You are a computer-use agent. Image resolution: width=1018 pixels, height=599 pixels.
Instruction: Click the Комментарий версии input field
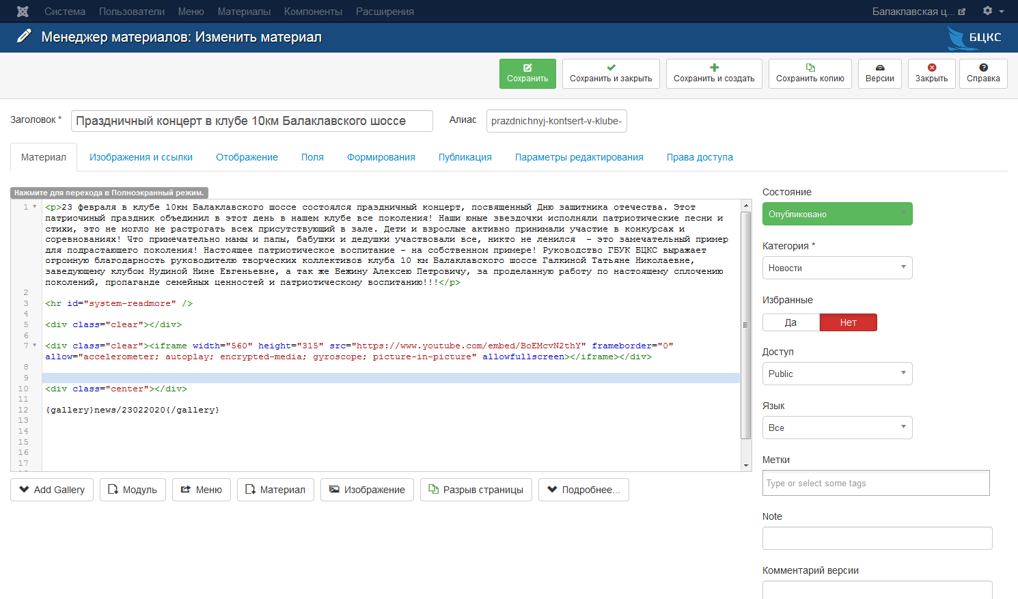(877, 590)
